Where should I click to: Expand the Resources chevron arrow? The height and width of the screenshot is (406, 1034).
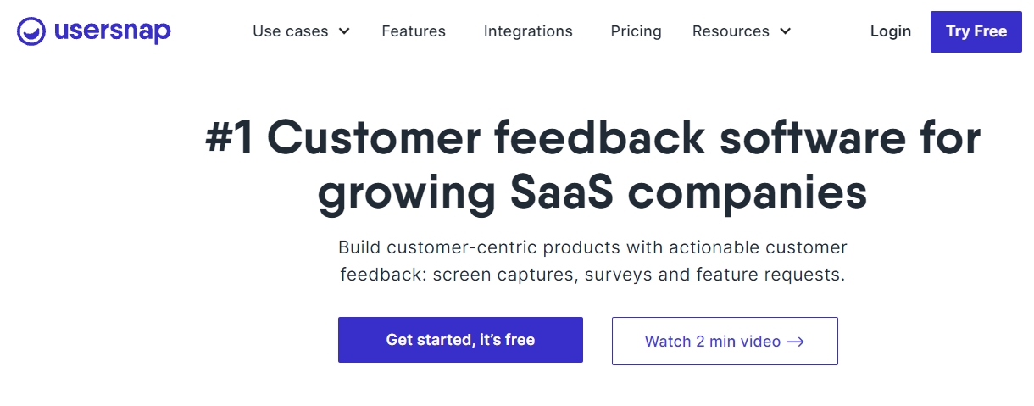coord(785,31)
